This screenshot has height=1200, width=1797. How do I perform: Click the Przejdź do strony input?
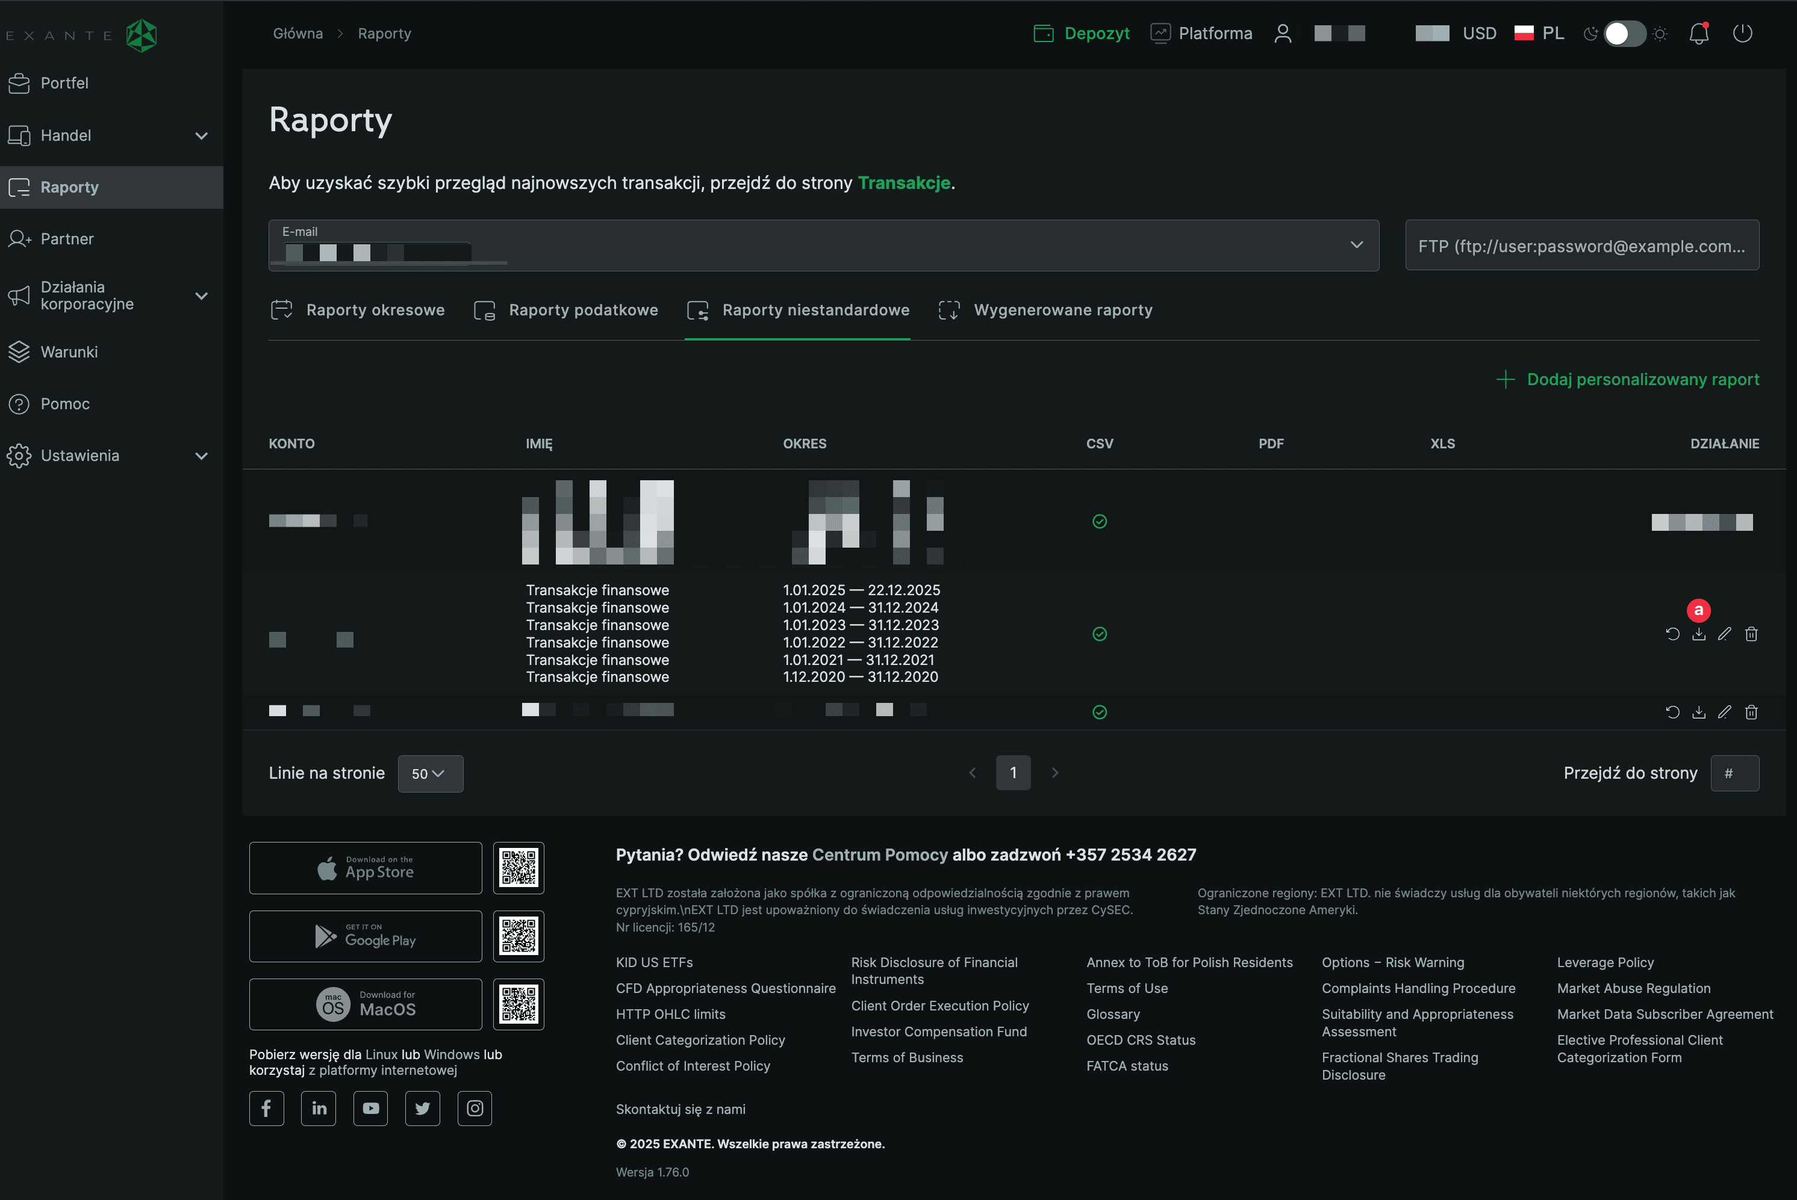point(1734,774)
